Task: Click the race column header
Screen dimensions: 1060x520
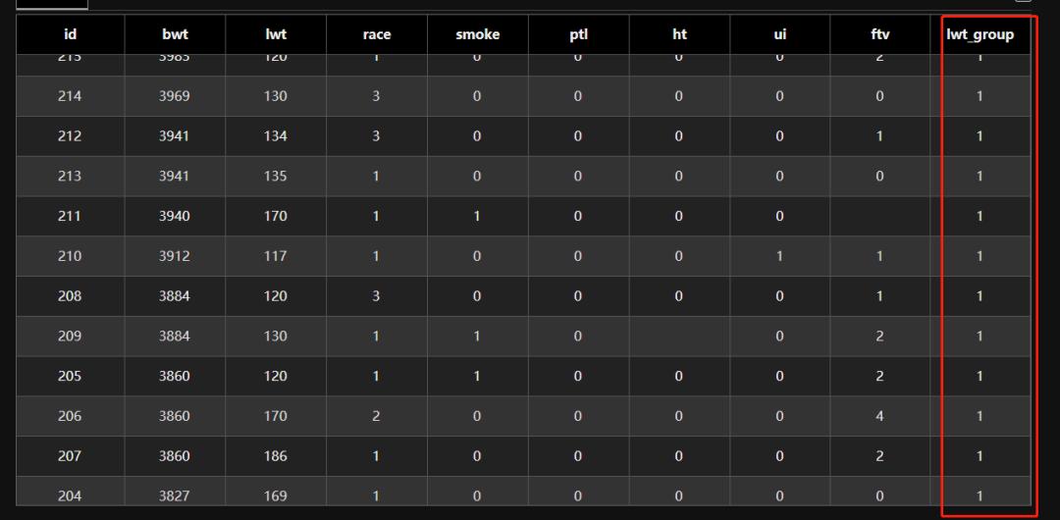Action: pyautogui.click(x=376, y=34)
